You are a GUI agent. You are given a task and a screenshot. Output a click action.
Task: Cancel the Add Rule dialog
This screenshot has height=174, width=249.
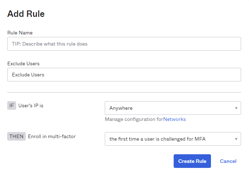tap(228, 161)
